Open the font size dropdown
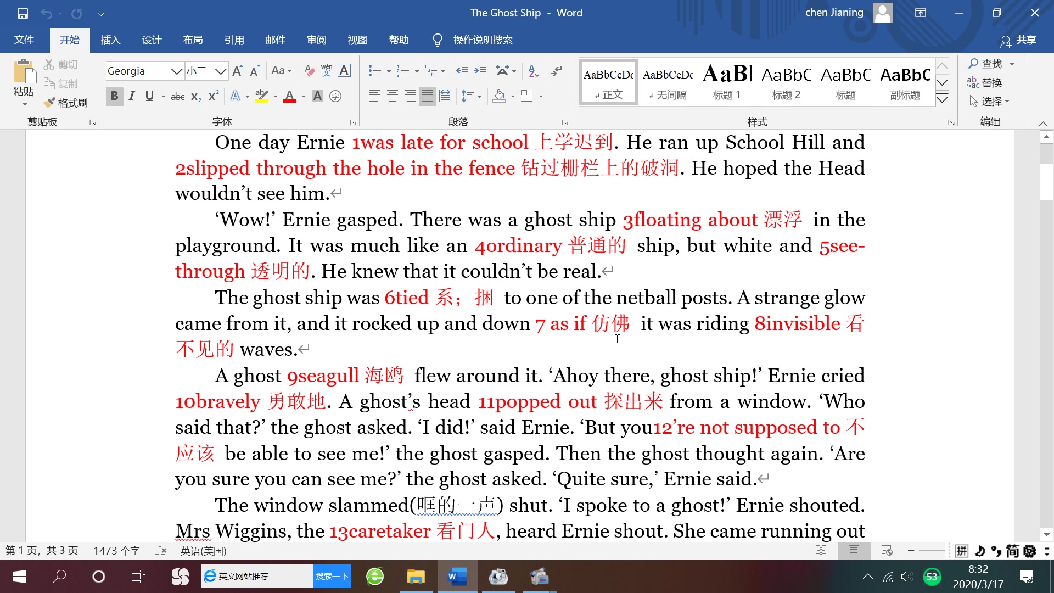Image resolution: width=1054 pixels, height=593 pixels. [220, 71]
